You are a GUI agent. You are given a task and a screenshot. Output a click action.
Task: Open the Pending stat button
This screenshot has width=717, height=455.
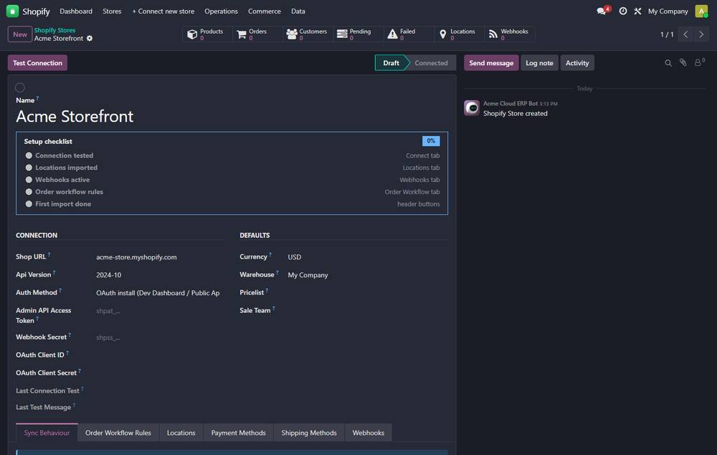358,34
